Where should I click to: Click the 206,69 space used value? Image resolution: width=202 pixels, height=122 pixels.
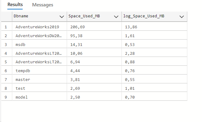(77, 27)
